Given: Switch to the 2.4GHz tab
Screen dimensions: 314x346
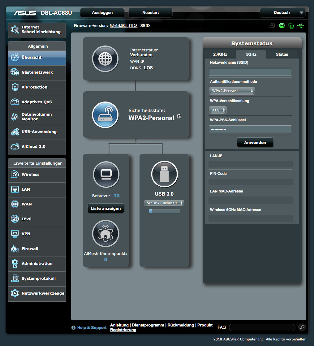Looking at the screenshot, I should (220, 54).
